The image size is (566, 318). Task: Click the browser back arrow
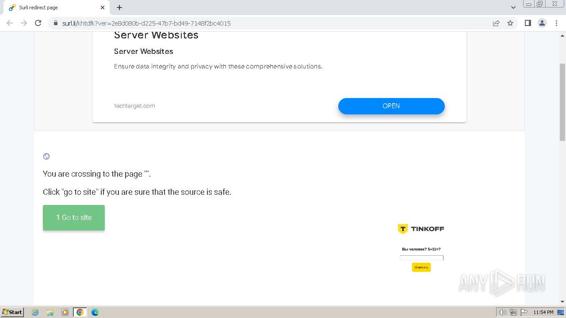(10, 23)
